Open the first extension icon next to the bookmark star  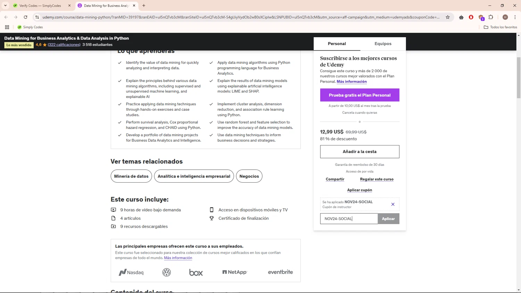[x=461, y=17]
